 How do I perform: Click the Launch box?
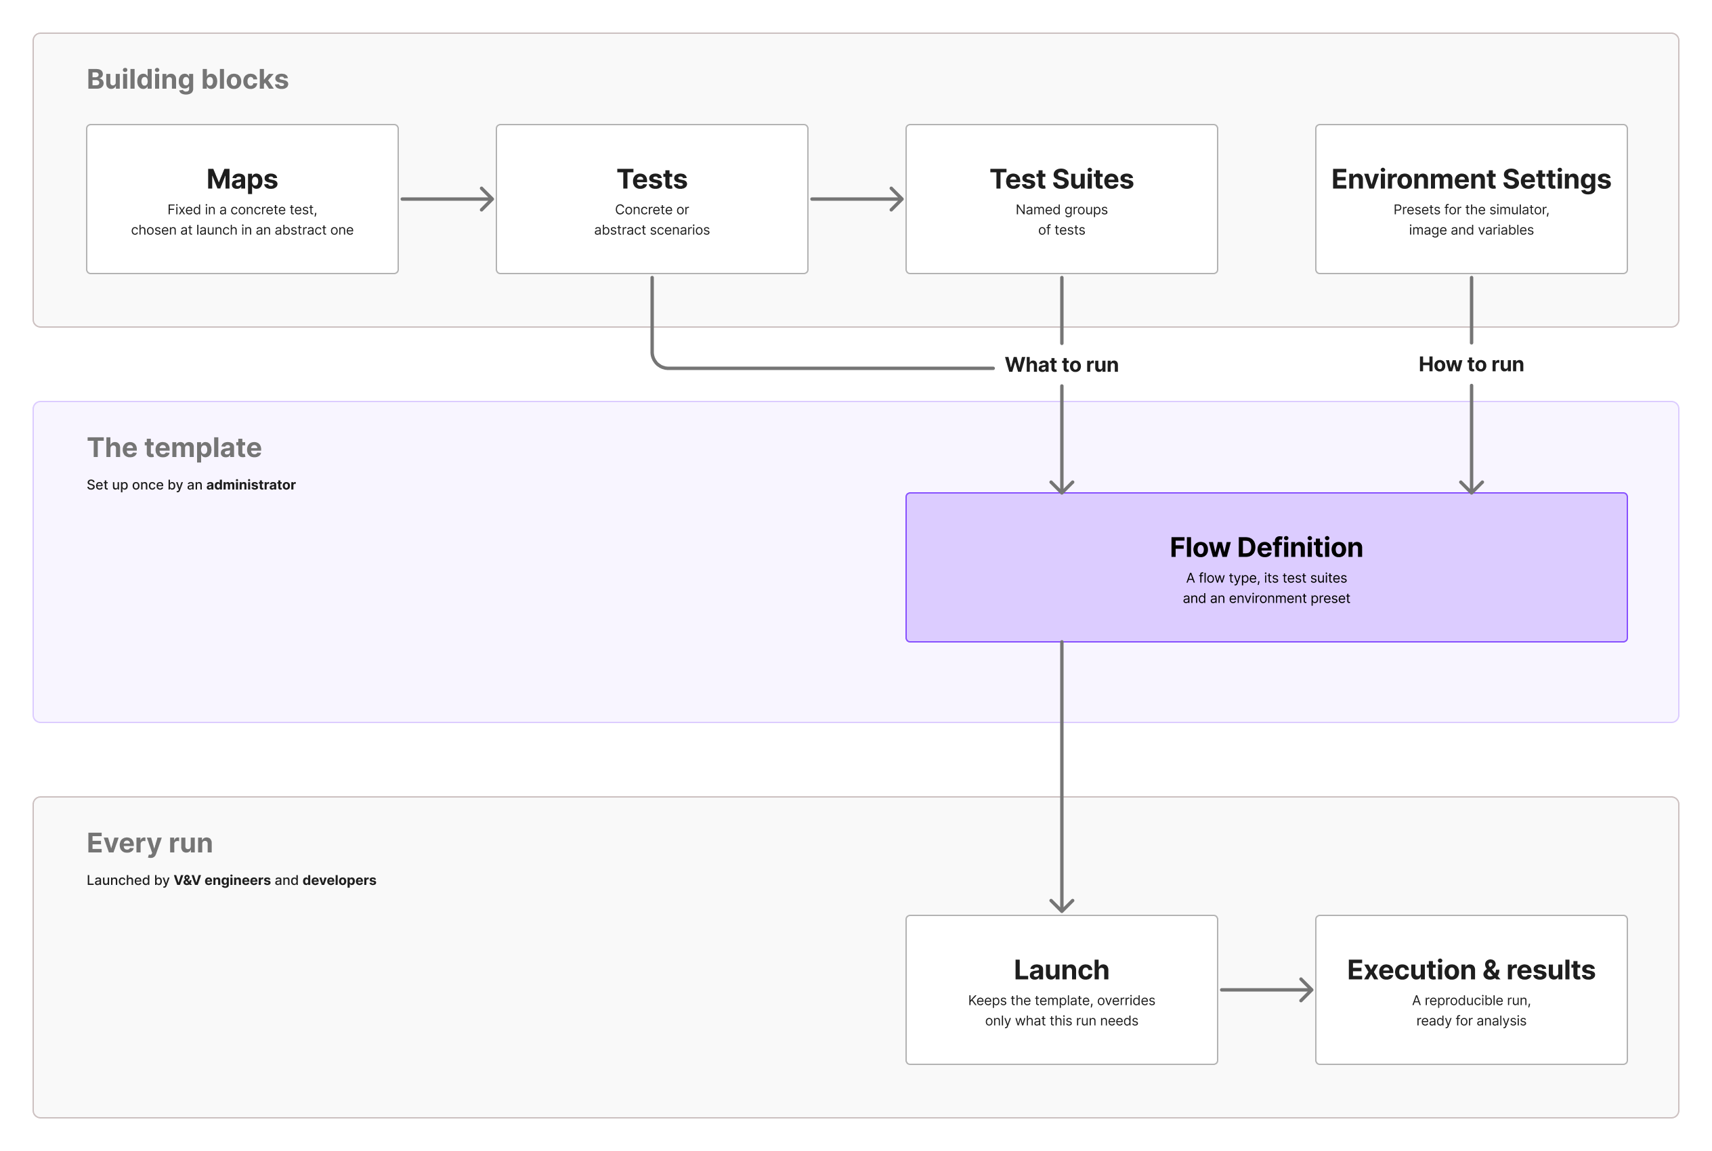click(1062, 989)
